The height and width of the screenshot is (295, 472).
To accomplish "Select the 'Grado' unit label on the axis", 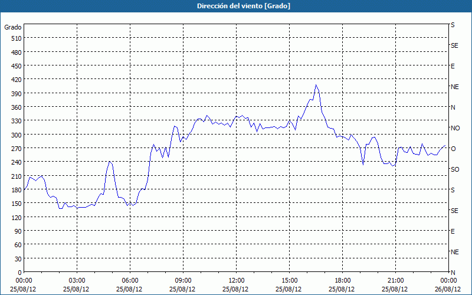I will (13, 27).
